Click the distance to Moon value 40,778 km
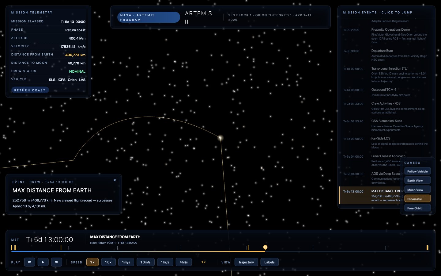Screen dimensions: 441x276 (77, 63)
